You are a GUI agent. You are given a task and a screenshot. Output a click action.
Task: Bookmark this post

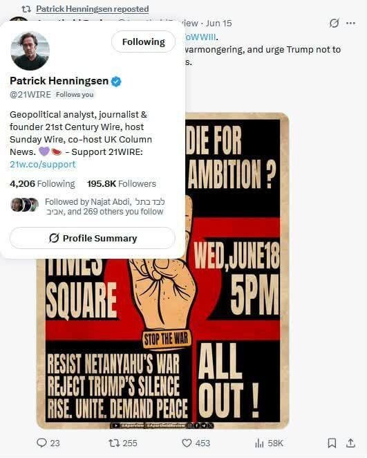click(332, 443)
